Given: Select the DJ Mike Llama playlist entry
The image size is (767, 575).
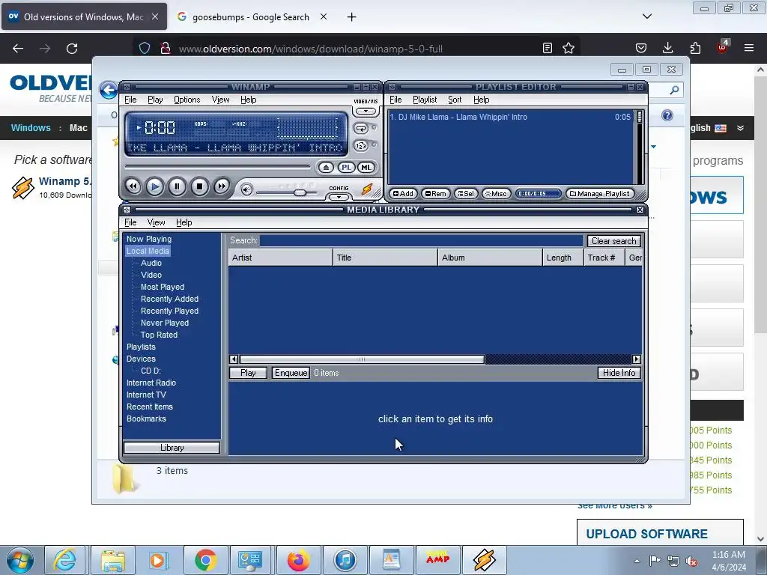Looking at the screenshot, I should 510,117.
